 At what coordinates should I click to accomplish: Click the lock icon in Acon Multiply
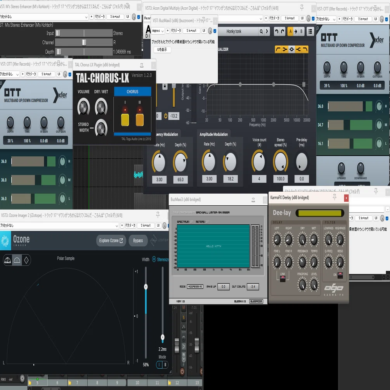pyautogui.click(x=165, y=86)
